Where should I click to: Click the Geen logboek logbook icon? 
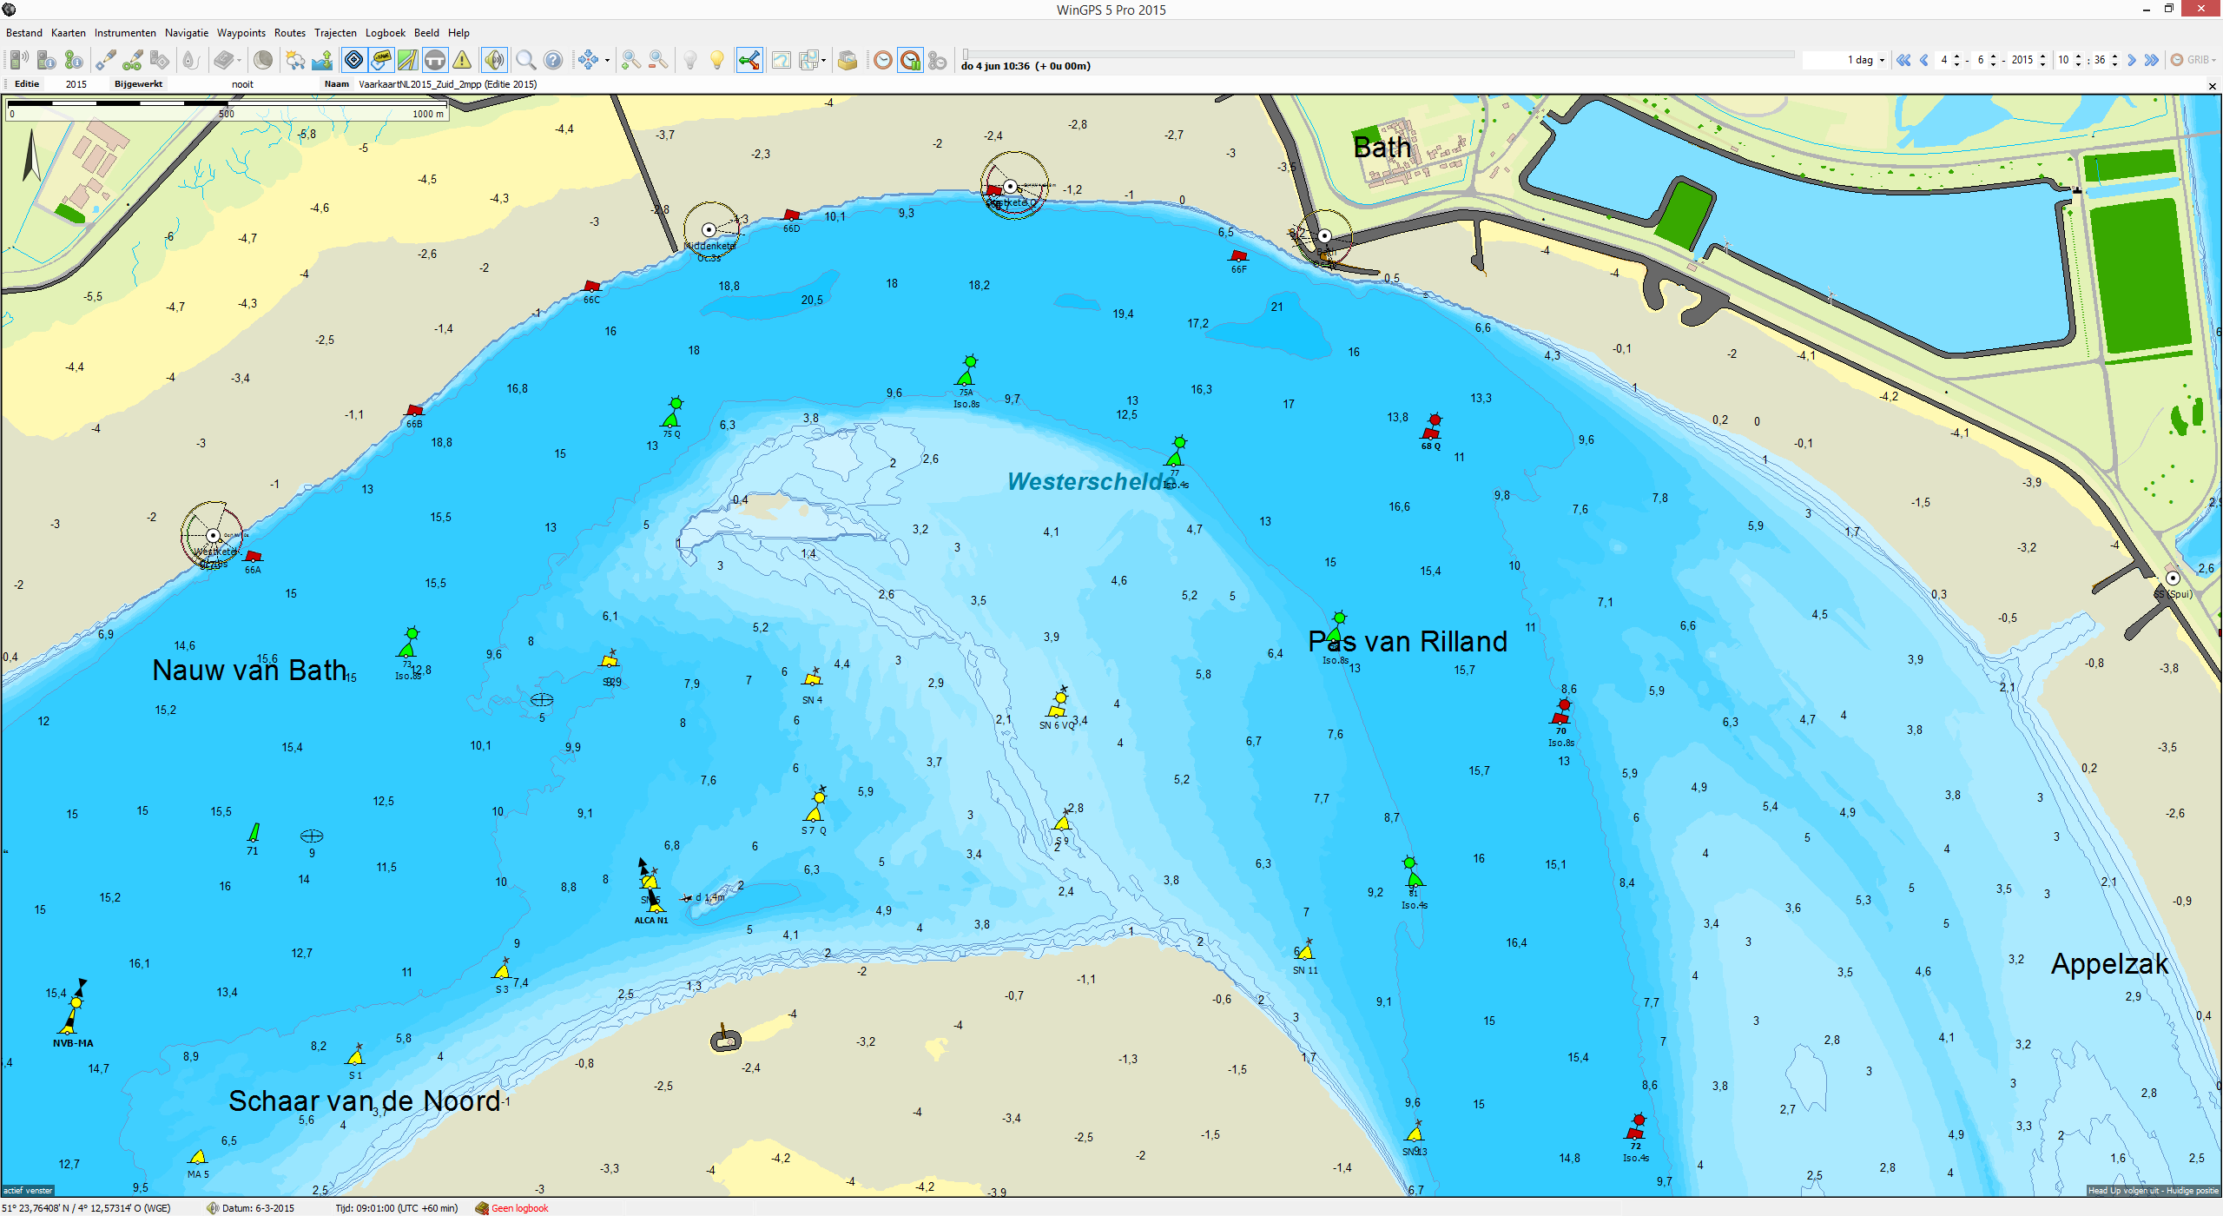[482, 1208]
